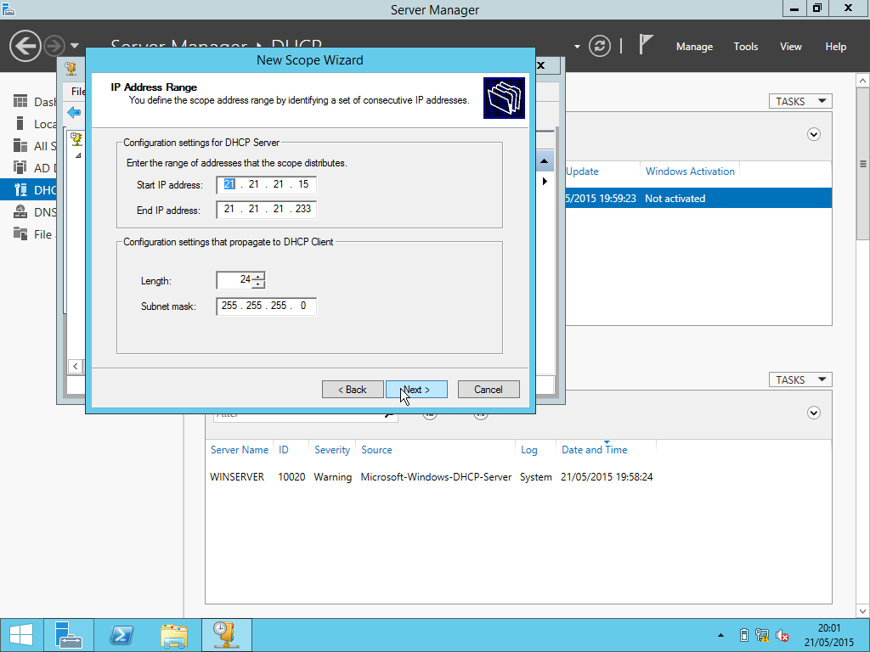
Task: Click Next in New Scope Wizard
Action: tap(416, 389)
